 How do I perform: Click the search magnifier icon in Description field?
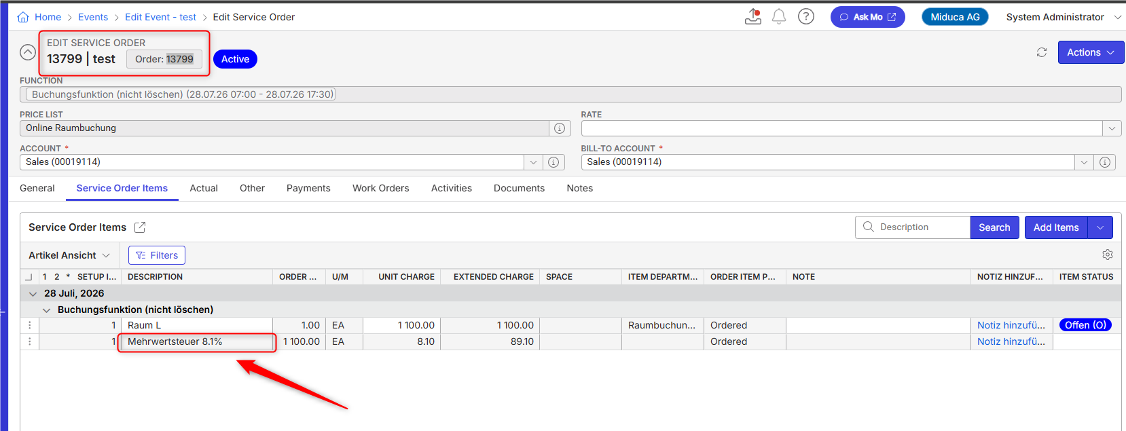pos(868,227)
